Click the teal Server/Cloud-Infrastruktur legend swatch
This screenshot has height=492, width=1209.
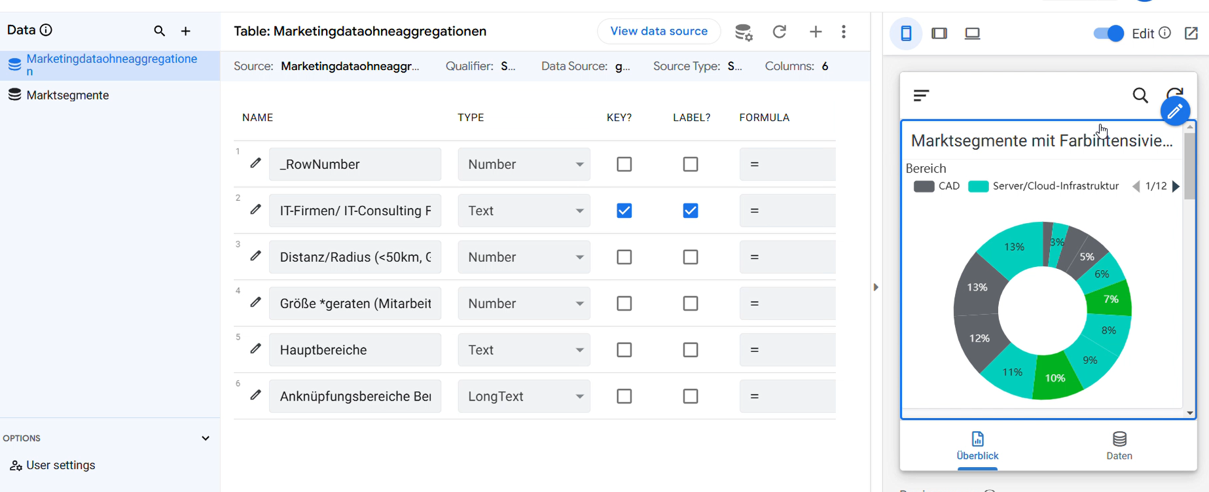[978, 186]
